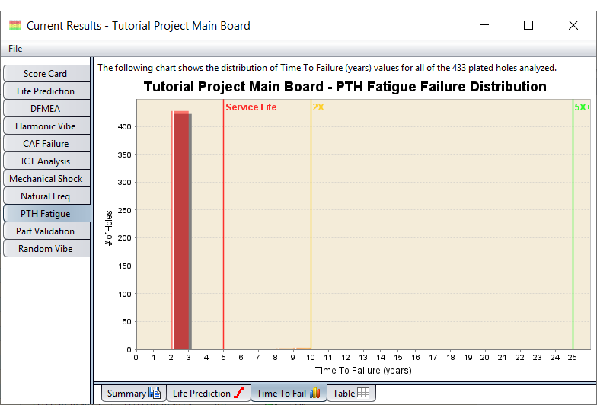View ICT Analysis results
The height and width of the screenshot is (408, 597).
point(46,161)
